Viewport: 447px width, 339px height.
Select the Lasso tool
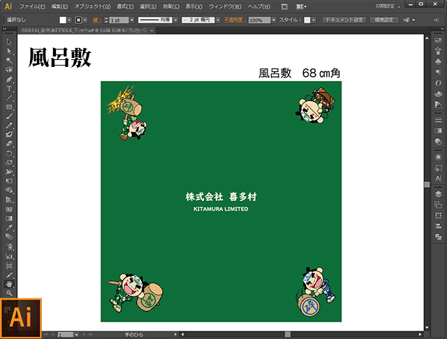pyautogui.click(x=9, y=70)
